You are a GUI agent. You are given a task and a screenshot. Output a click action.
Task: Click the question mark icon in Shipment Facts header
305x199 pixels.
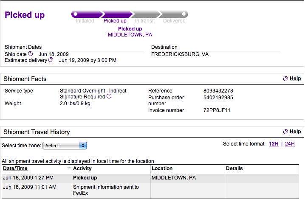[285, 78]
